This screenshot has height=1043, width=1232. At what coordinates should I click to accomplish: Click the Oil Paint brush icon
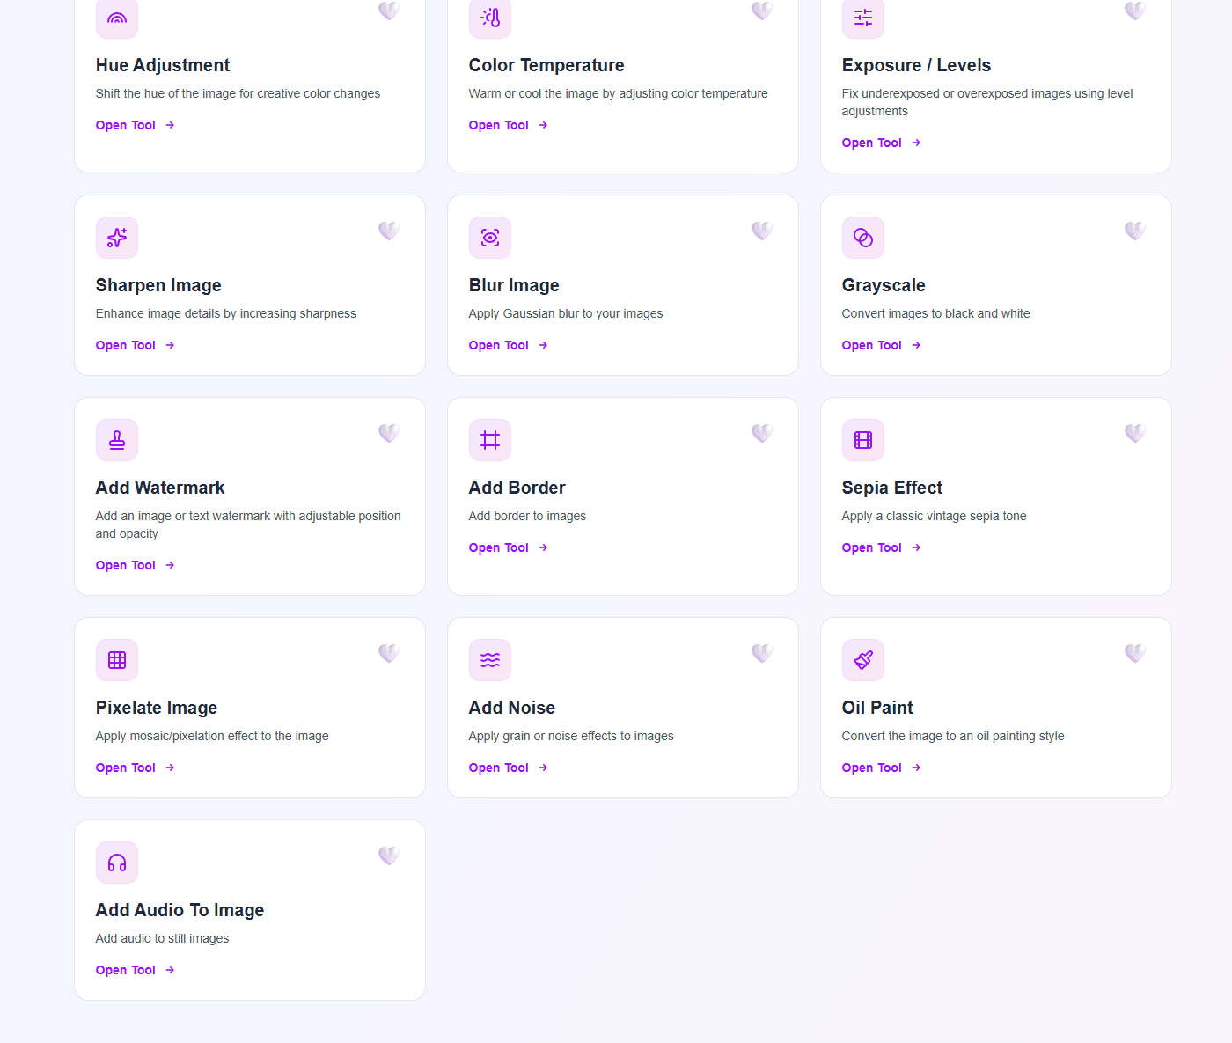(863, 660)
